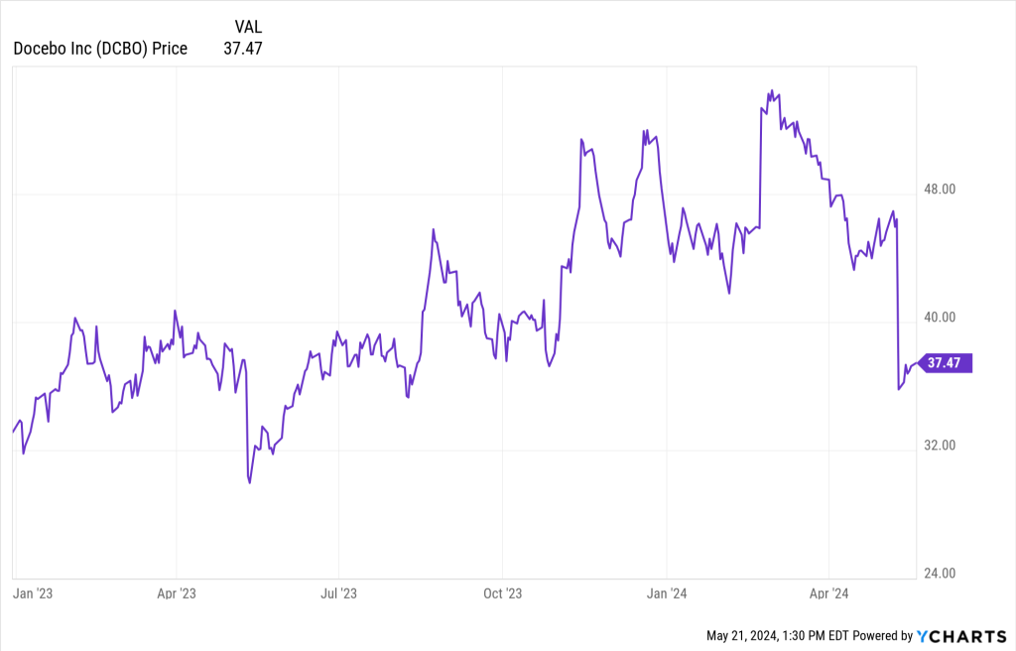Select the Jan '23 x-axis label
This screenshot has height=651, width=1016.
click(32, 593)
